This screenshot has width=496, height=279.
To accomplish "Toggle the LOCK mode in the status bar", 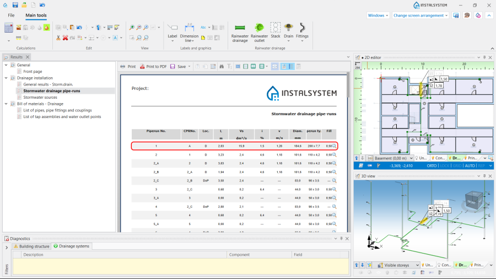I will pos(444,166).
